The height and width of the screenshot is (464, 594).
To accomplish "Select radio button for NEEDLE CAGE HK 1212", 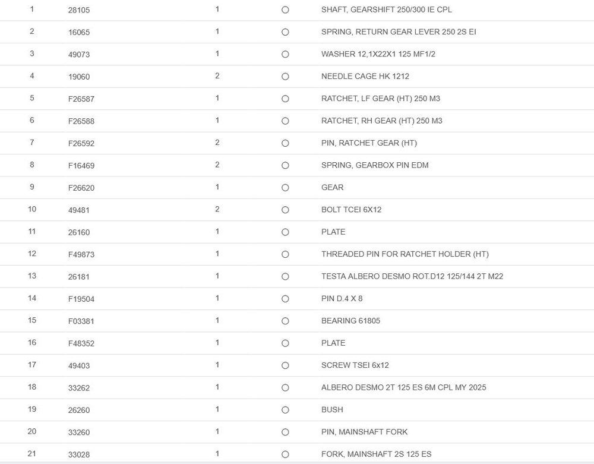I will 285,77.
